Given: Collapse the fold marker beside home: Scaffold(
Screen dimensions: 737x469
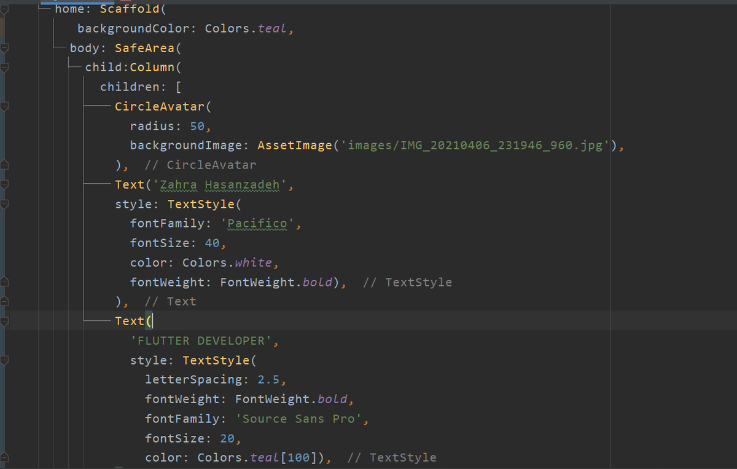Looking at the screenshot, I should click(5, 9).
